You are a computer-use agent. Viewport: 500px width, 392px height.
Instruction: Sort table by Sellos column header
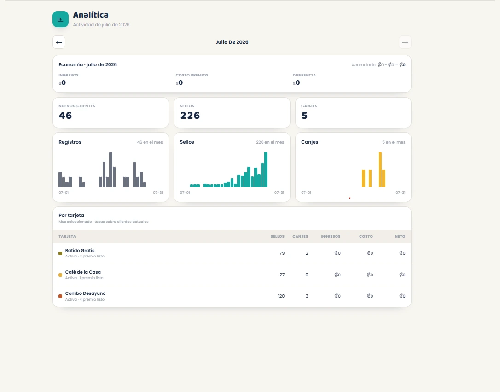click(x=278, y=236)
